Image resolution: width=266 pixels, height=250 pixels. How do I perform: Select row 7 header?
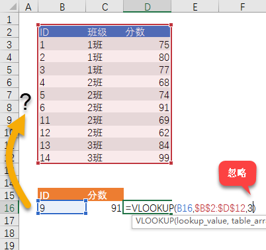(9, 95)
